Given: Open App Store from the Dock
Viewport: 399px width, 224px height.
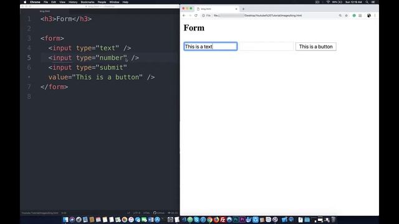Looking at the screenshot, I should [x=157, y=220].
